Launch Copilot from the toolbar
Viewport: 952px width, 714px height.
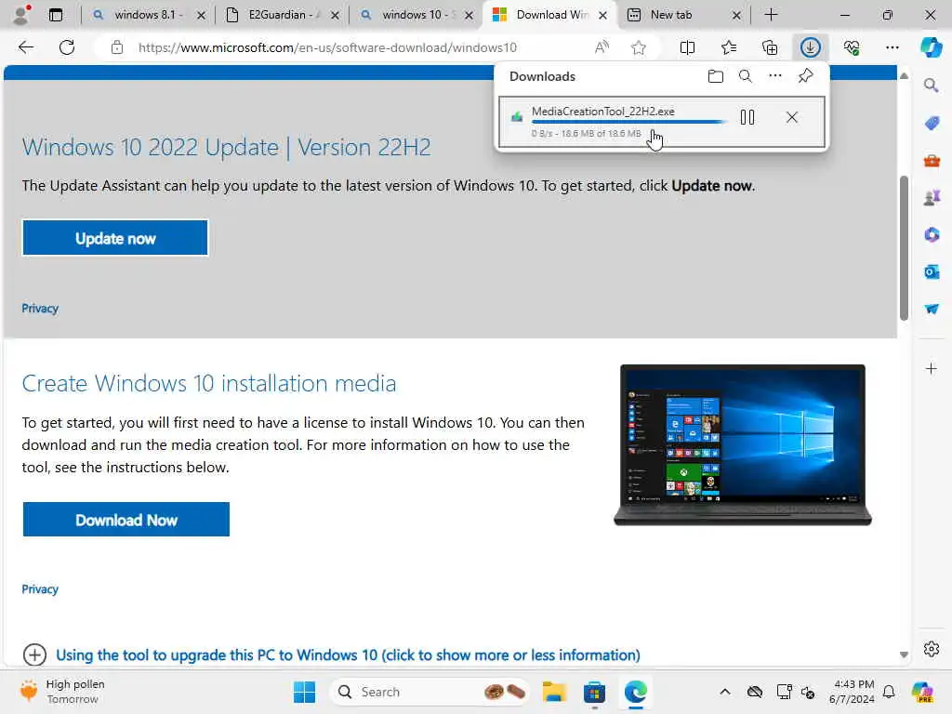[931, 47]
